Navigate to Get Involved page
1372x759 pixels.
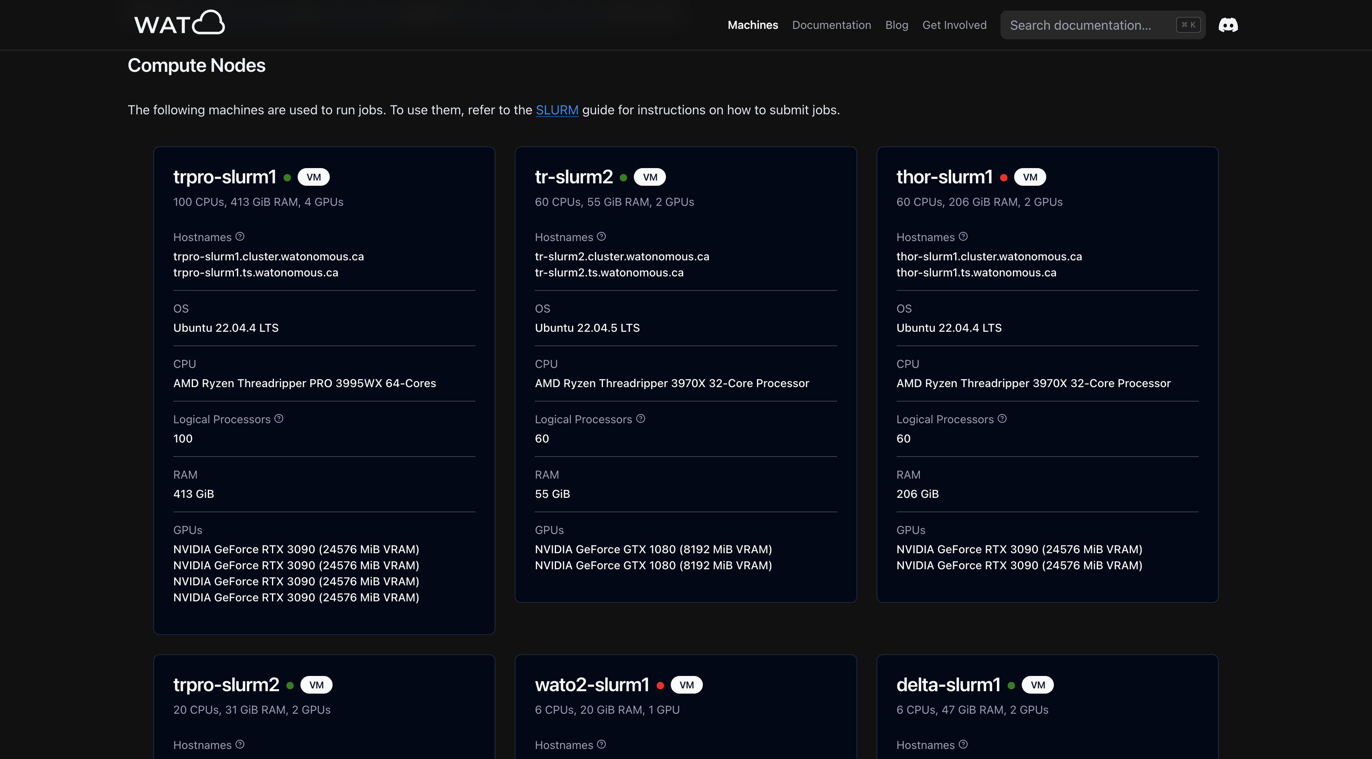point(954,25)
